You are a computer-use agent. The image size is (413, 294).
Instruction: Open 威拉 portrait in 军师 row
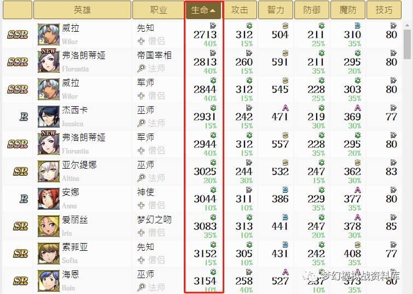49,89
